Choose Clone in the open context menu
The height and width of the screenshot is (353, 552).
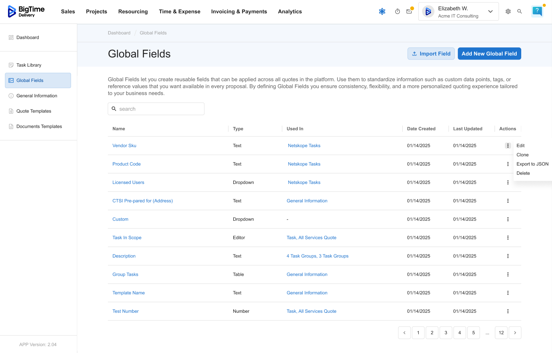click(x=522, y=155)
